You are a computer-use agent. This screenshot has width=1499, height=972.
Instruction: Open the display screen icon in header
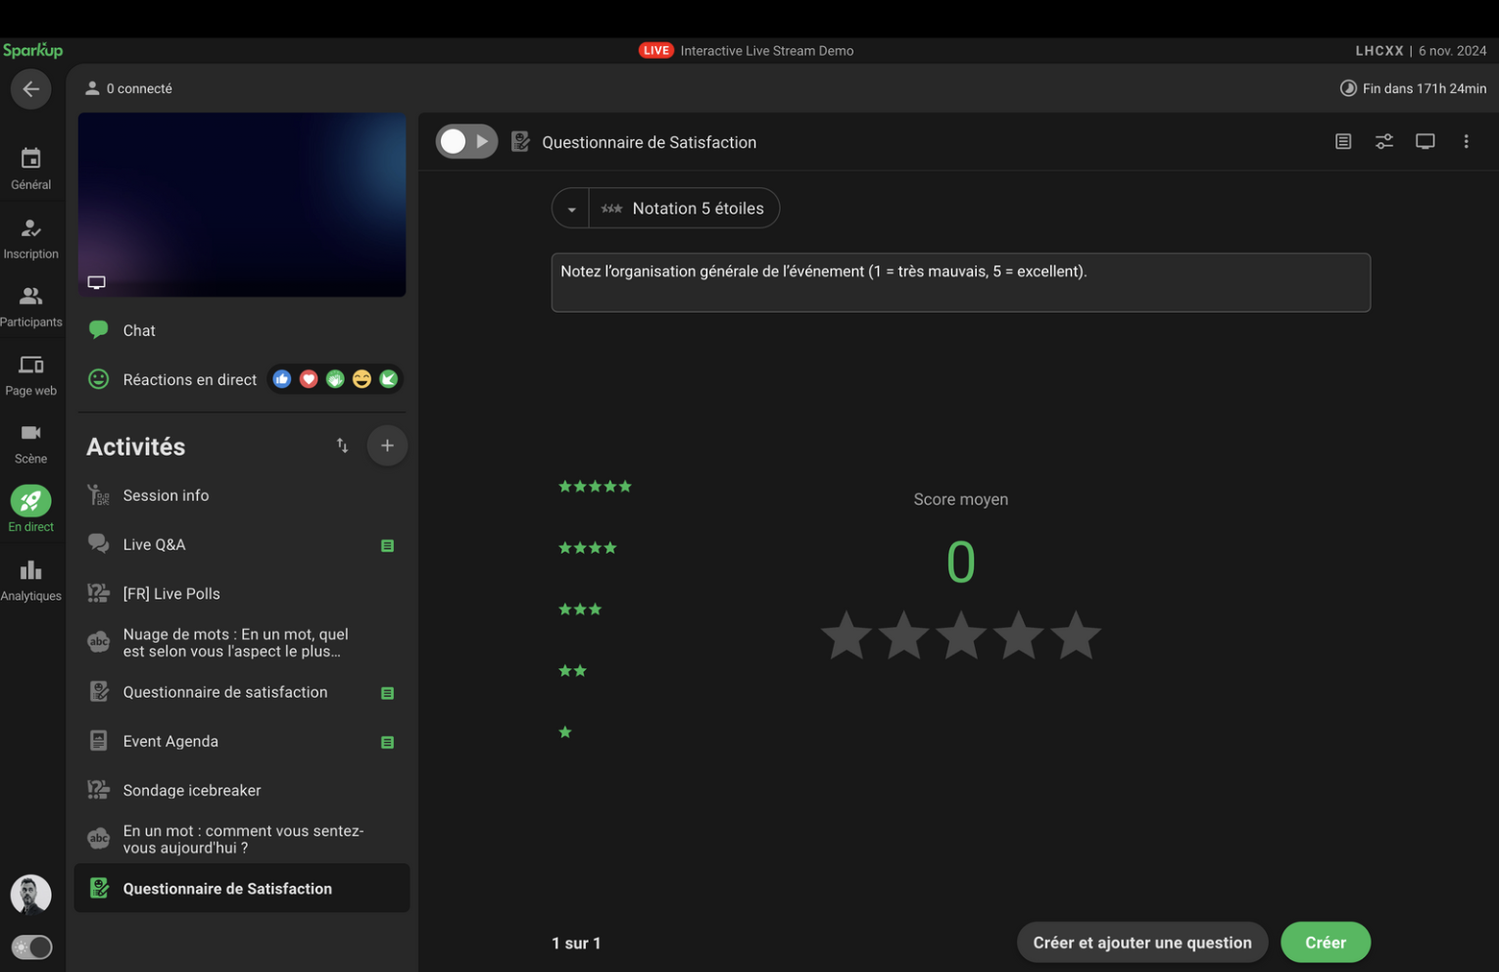point(1425,142)
